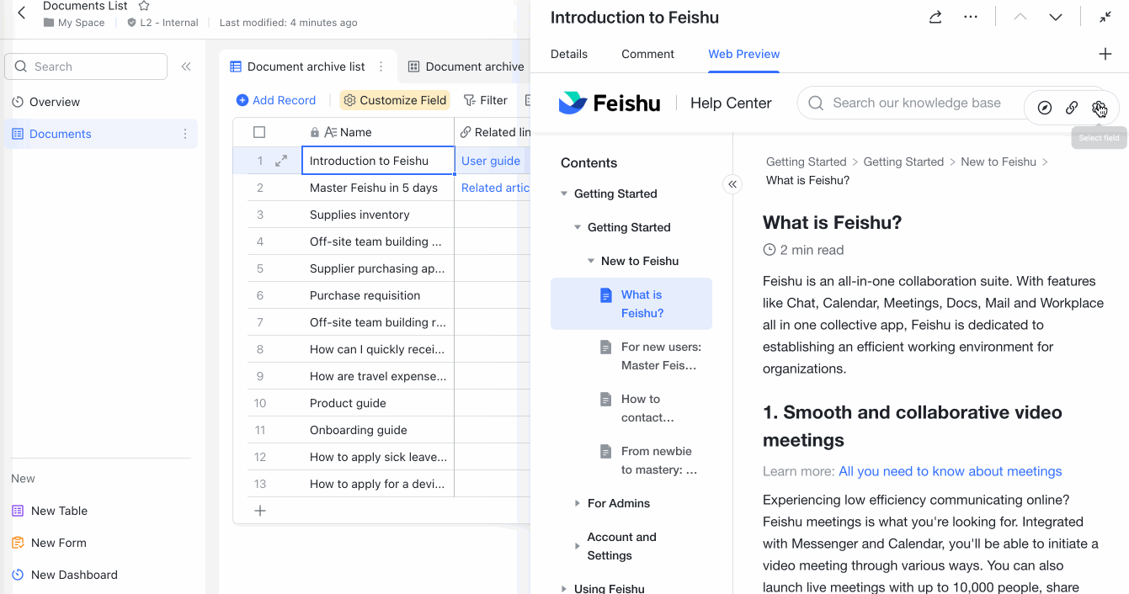Open the 'All you need to know about meetings' link
The image size is (1129, 594).
coord(950,471)
